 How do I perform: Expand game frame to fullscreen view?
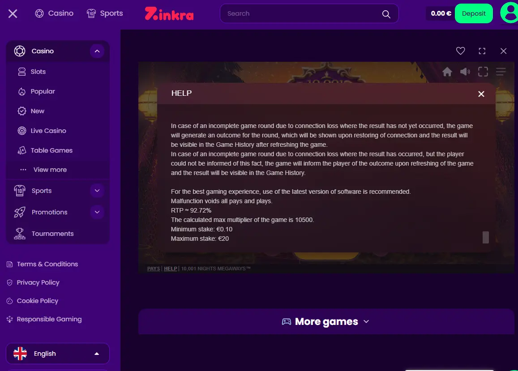tap(482, 51)
